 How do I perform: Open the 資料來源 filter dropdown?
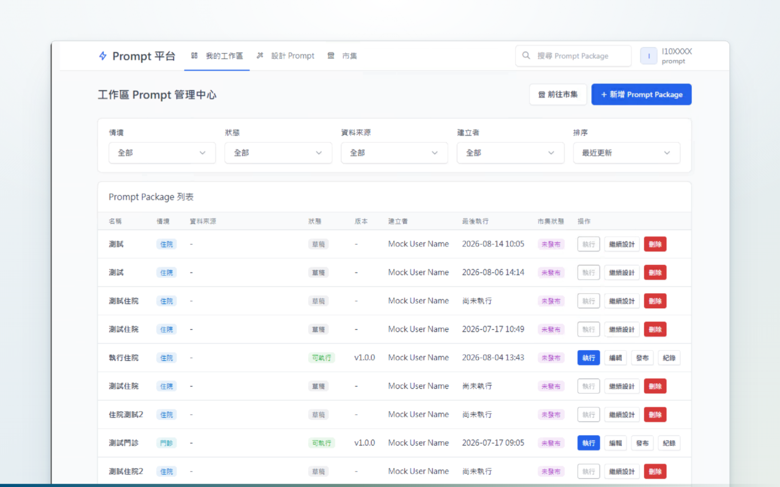(x=394, y=153)
